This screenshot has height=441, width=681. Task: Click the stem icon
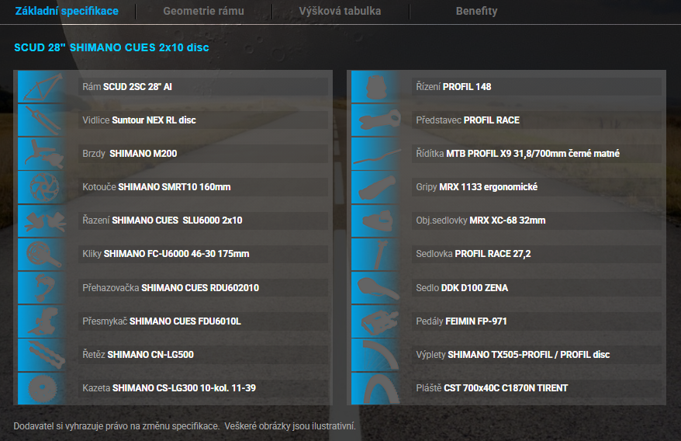tap(375, 120)
